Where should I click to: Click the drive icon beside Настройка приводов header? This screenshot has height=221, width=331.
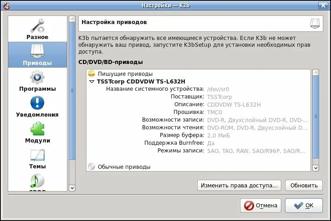315,23
